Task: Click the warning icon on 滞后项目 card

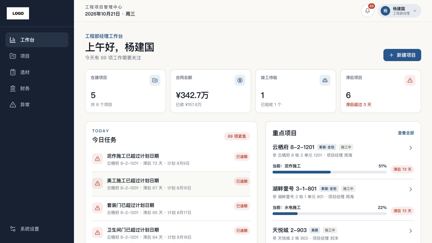Action: [x=410, y=80]
